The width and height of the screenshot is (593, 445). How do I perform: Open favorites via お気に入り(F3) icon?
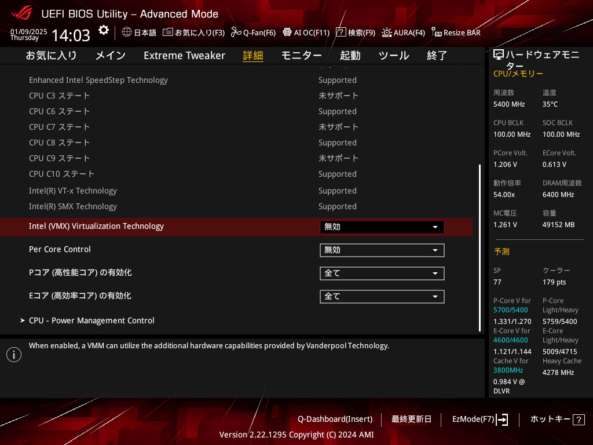click(x=168, y=32)
